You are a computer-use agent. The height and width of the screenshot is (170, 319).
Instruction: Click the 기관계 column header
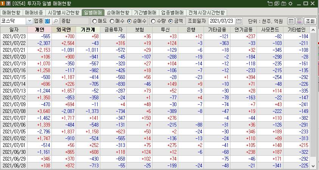88,29
